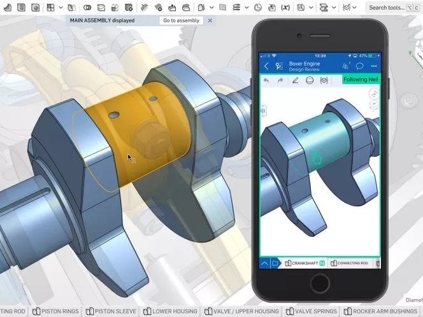Open the versions and history icon on phone

[279, 66]
